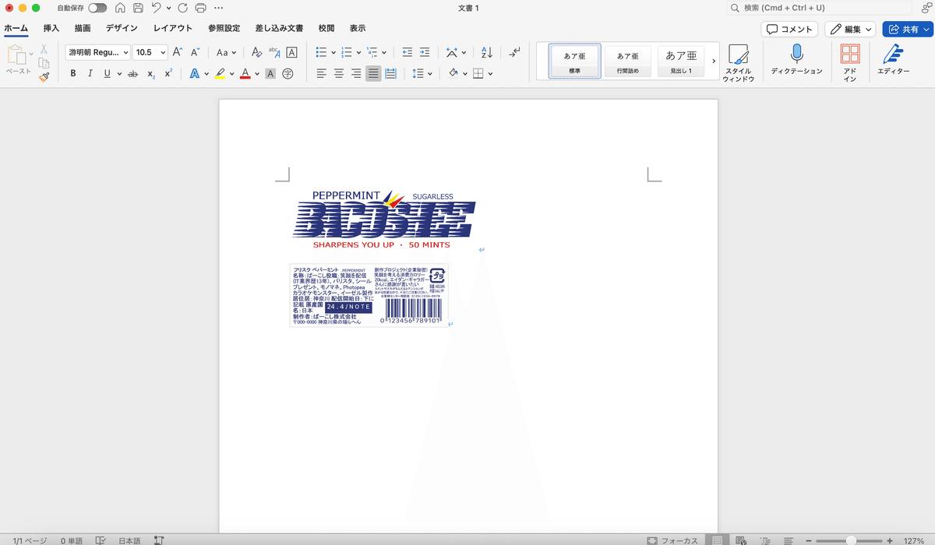The height and width of the screenshot is (545, 935).
Task: Center align the text
Action: 339,74
